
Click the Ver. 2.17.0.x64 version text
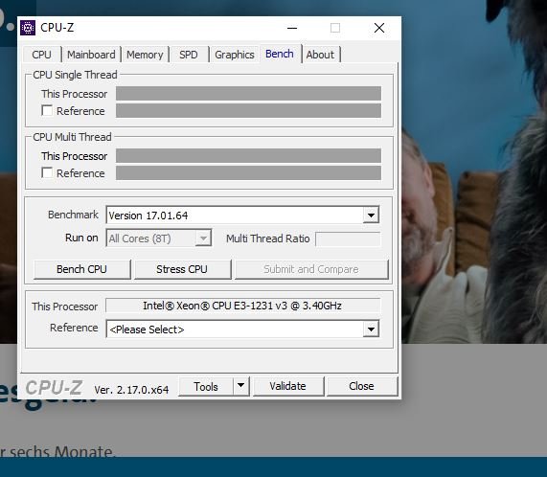tap(131, 390)
